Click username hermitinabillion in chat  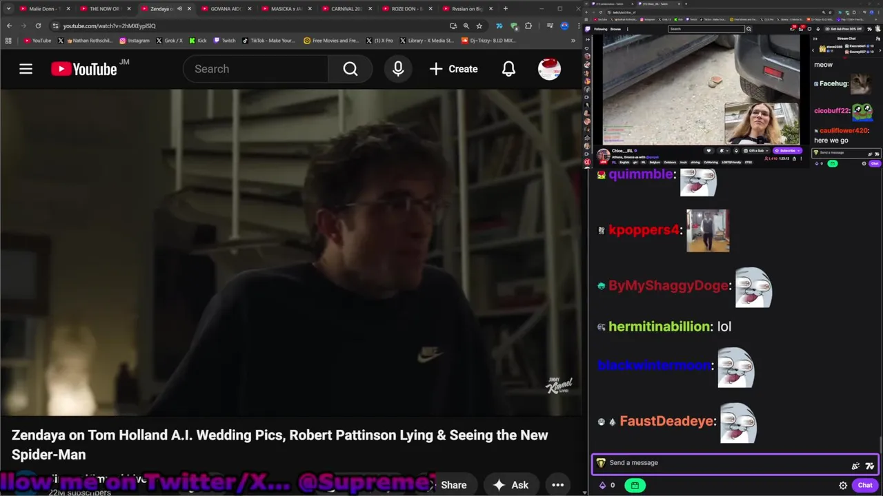[x=659, y=327]
